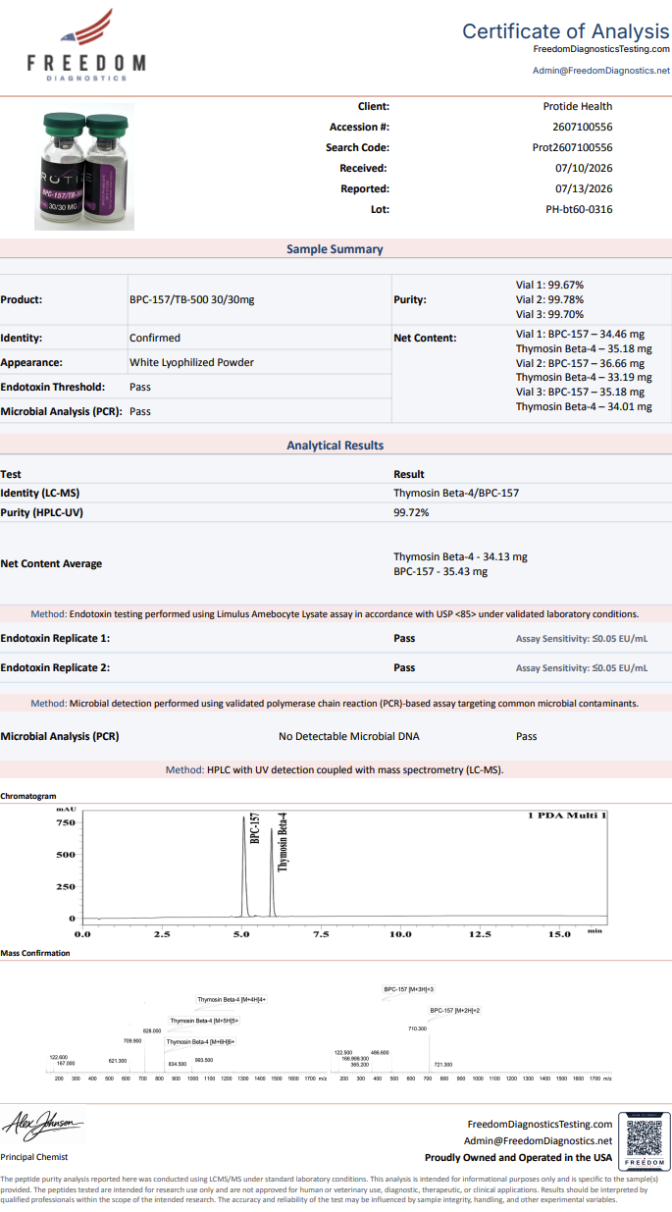Open FreedomDiagnosticsTesting.com link in header
Viewport: 672px width, 1212px height.
point(601,49)
